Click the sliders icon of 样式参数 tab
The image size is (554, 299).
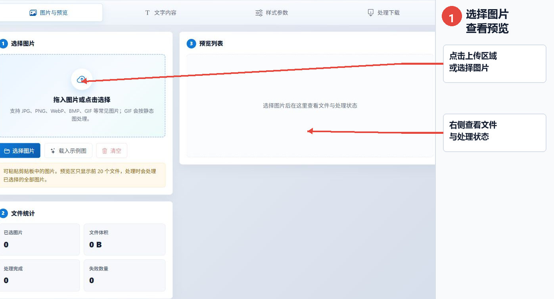(x=259, y=13)
